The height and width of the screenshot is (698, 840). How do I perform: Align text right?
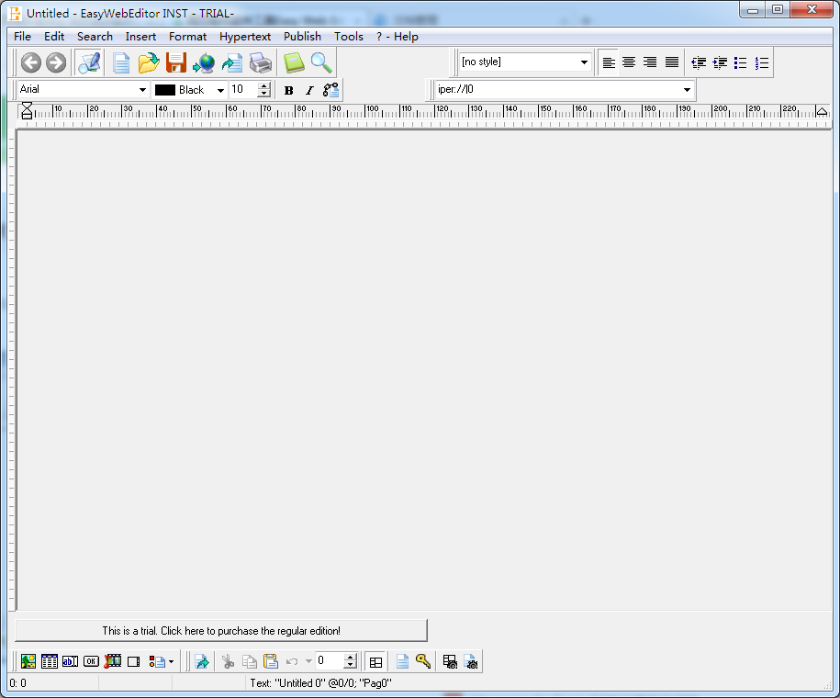(650, 62)
